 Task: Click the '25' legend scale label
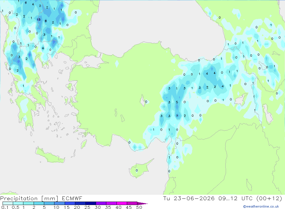[87, 207]
